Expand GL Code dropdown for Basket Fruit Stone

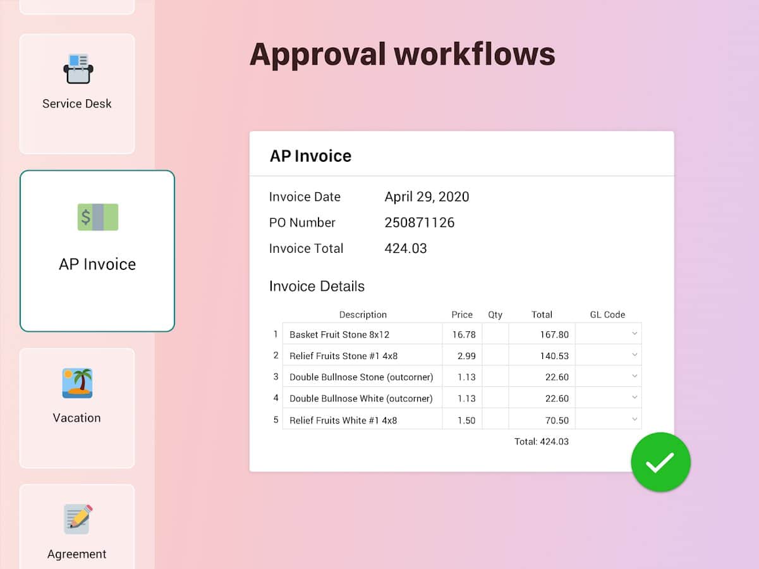click(634, 334)
